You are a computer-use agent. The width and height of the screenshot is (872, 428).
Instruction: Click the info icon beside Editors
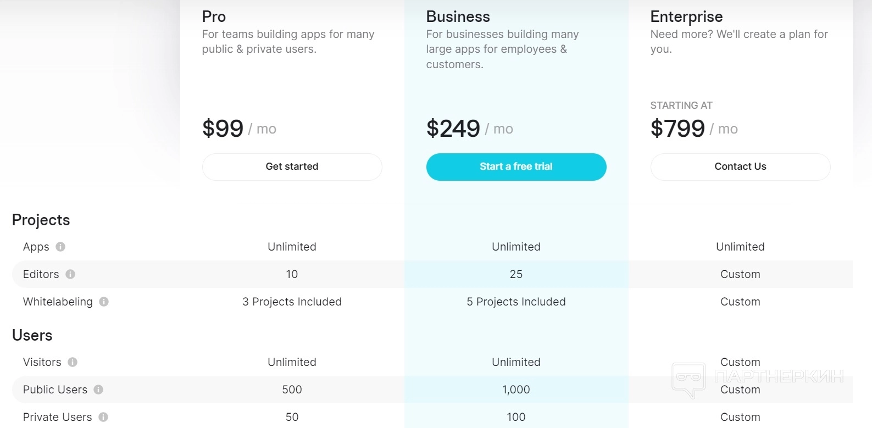click(x=70, y=274)
